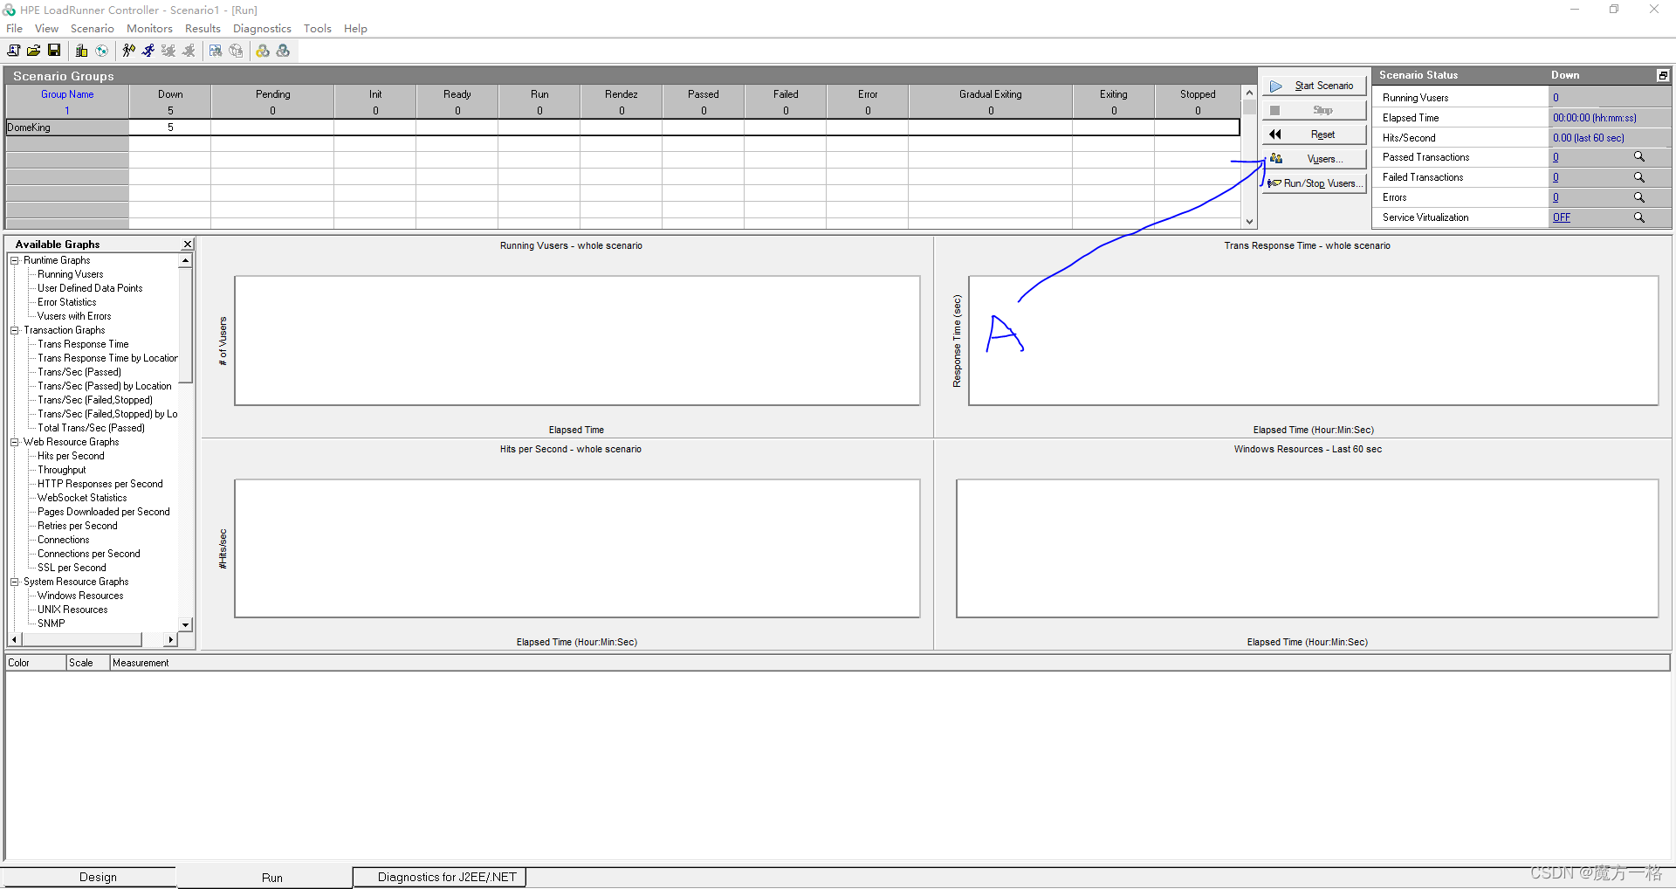Click scroll-down arrow of Scenario Groups grid
1676x889 pixels.
1249,222
